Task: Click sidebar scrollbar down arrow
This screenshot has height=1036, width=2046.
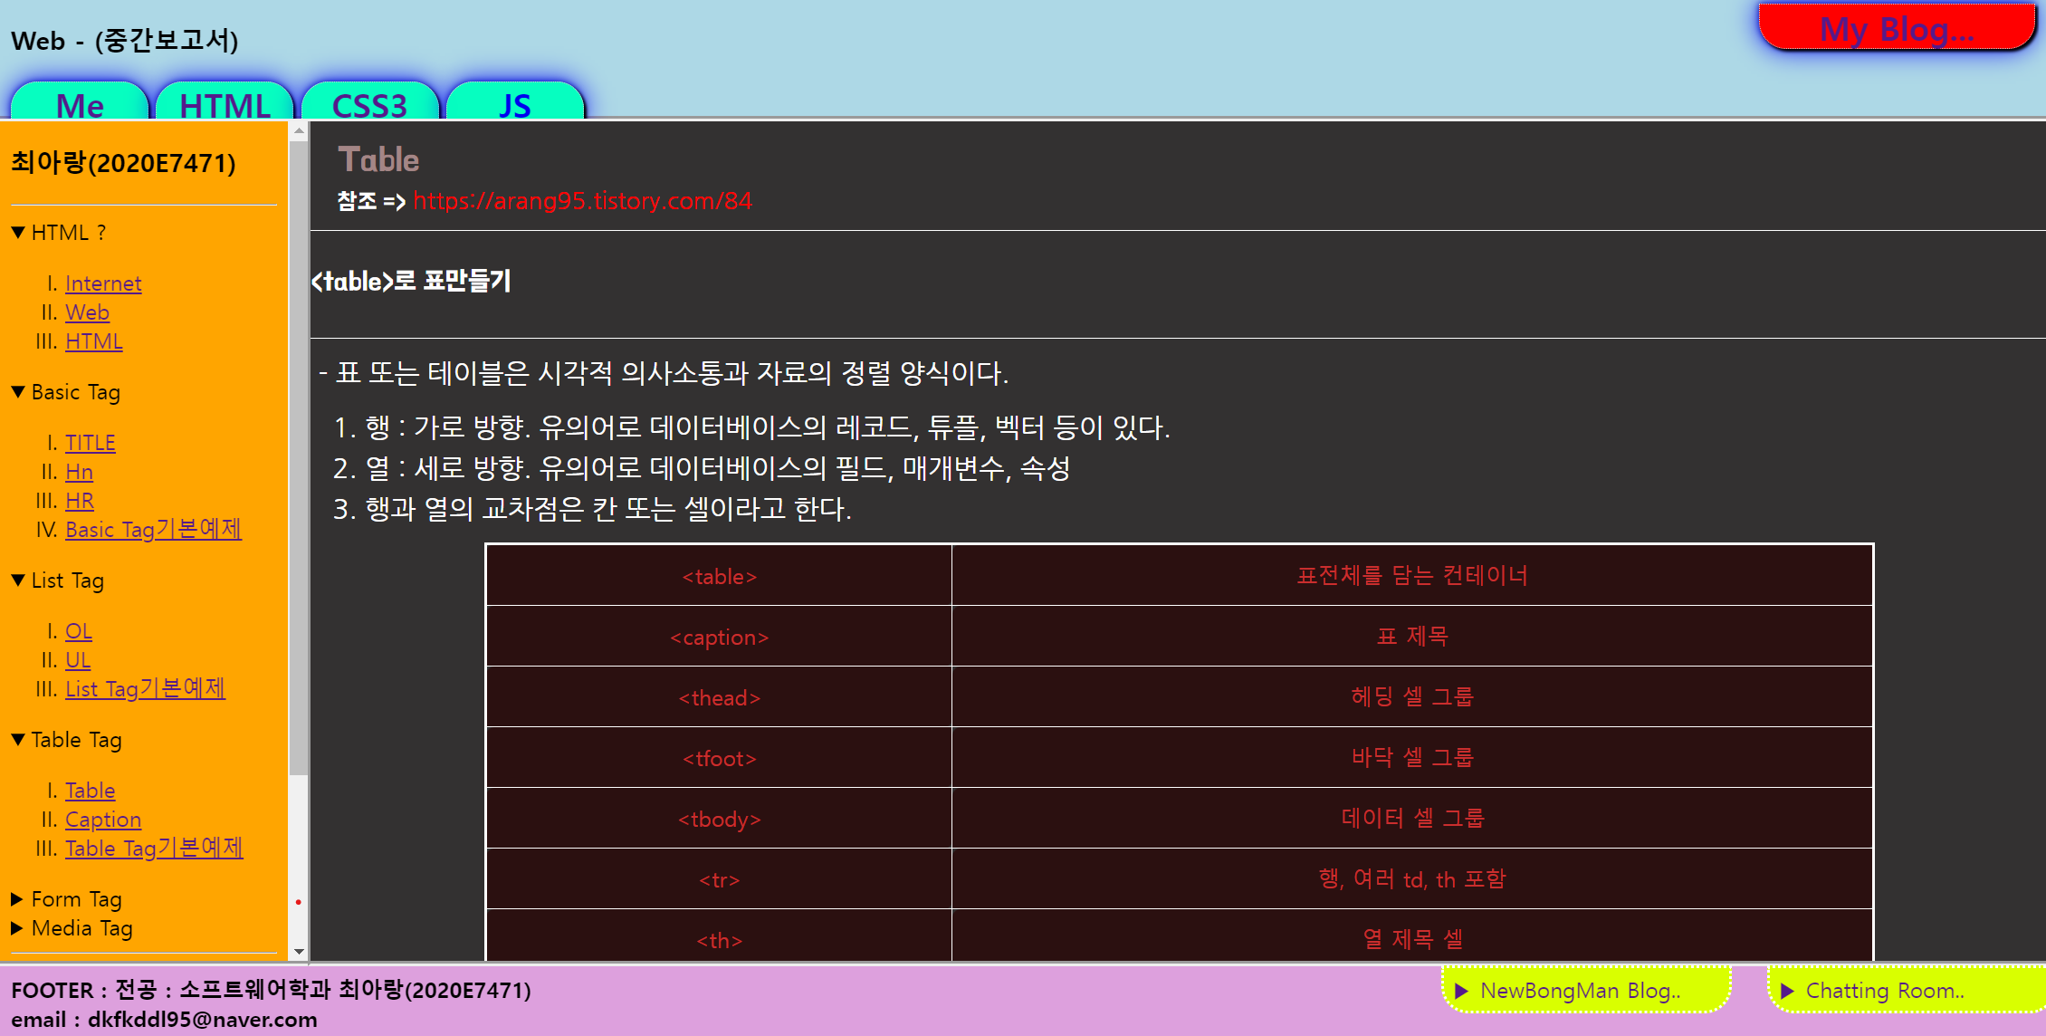Action: tap(299, 952)
